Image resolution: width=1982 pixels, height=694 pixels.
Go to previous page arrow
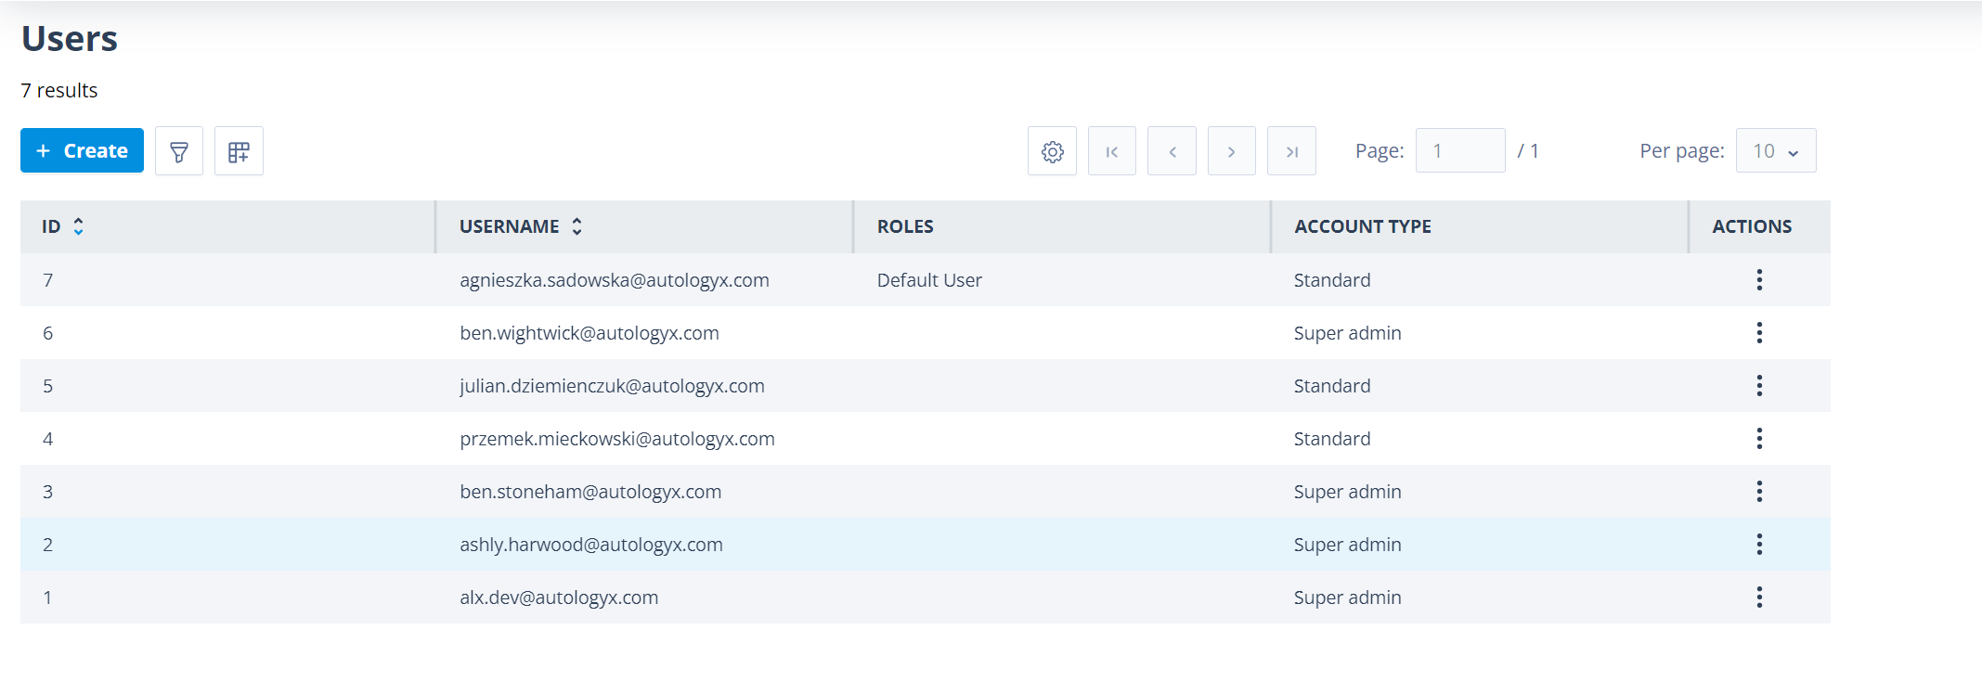[x=1172, y=151]
